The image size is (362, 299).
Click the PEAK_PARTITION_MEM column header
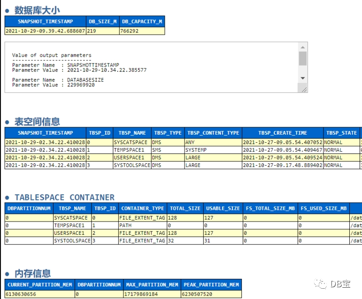tap(211, 285)
